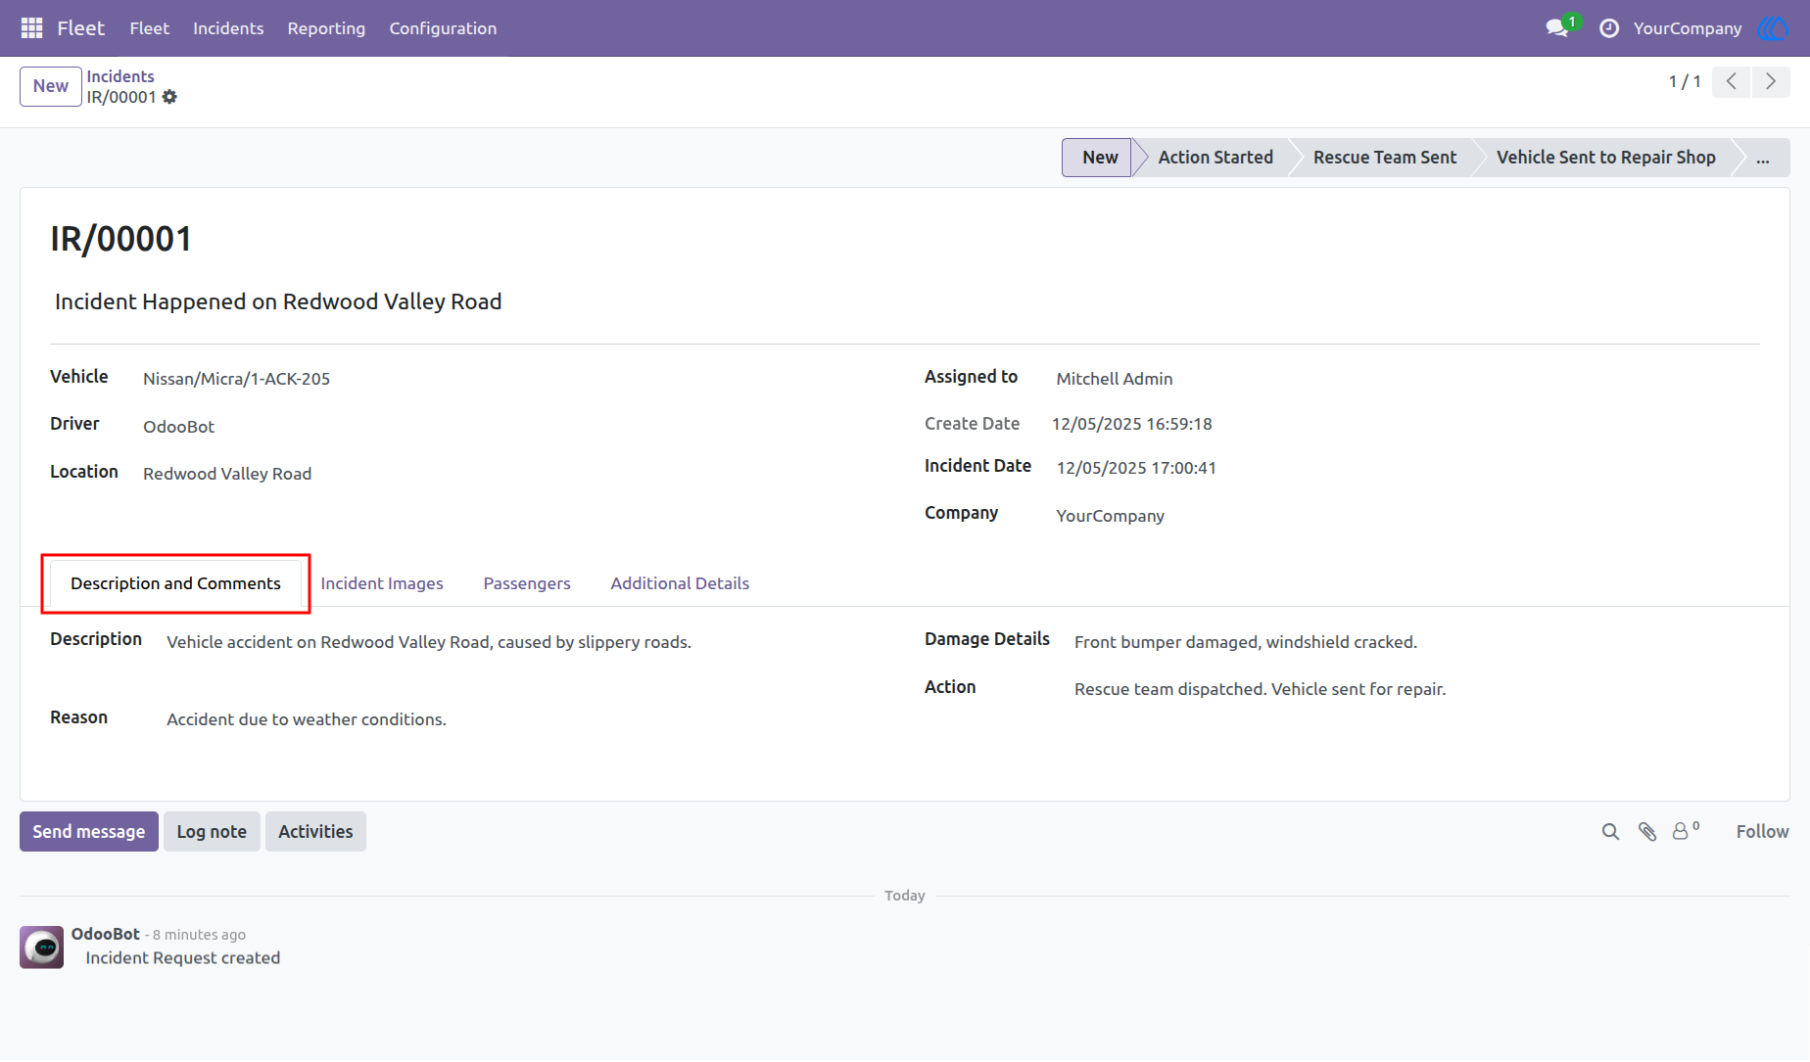Show followers user icon
Screen dimensions: 1810x1062
tap(1685, 831)
